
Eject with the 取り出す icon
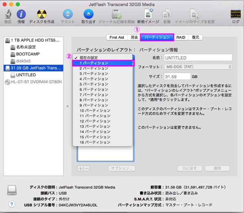tap(88, 14)
